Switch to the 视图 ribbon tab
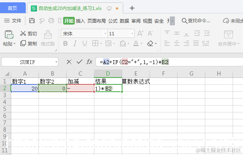This screenshot has width=243, height=155. (x=147, y=21)
